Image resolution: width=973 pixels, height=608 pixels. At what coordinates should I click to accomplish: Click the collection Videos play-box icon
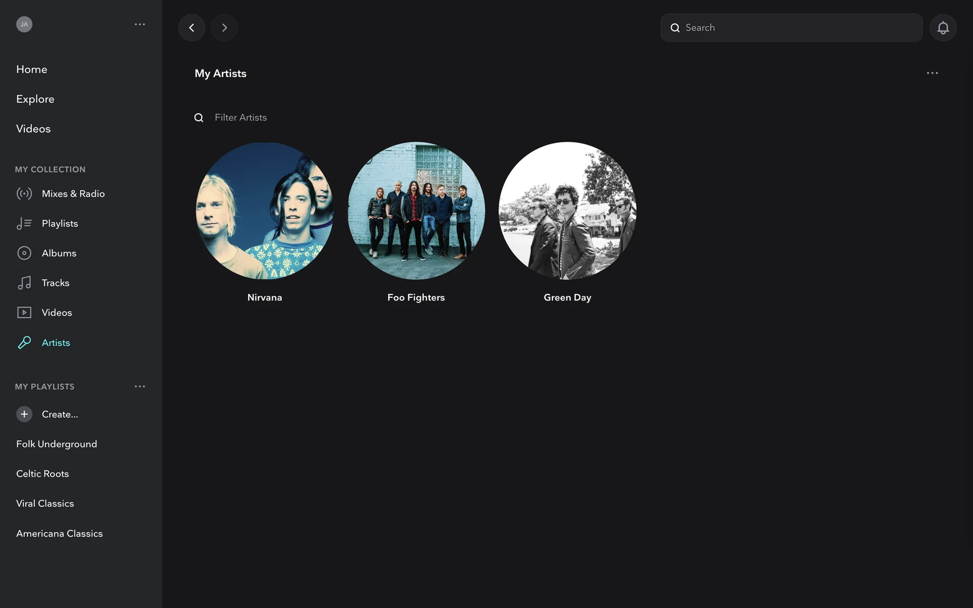pyautogui.click(x=24, y=313)
